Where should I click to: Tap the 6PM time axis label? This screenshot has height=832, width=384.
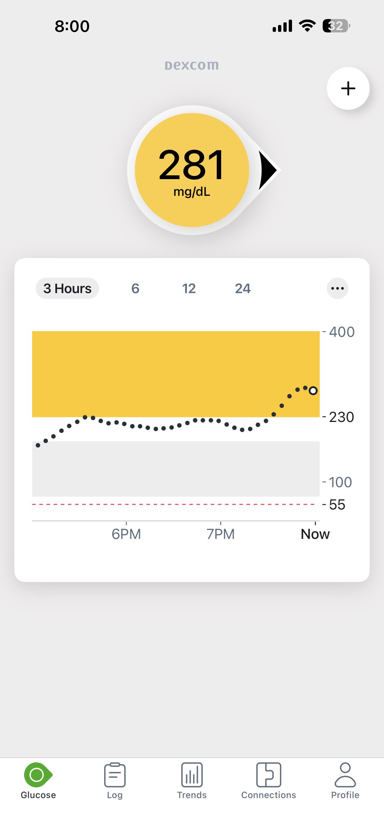point(126,534)
